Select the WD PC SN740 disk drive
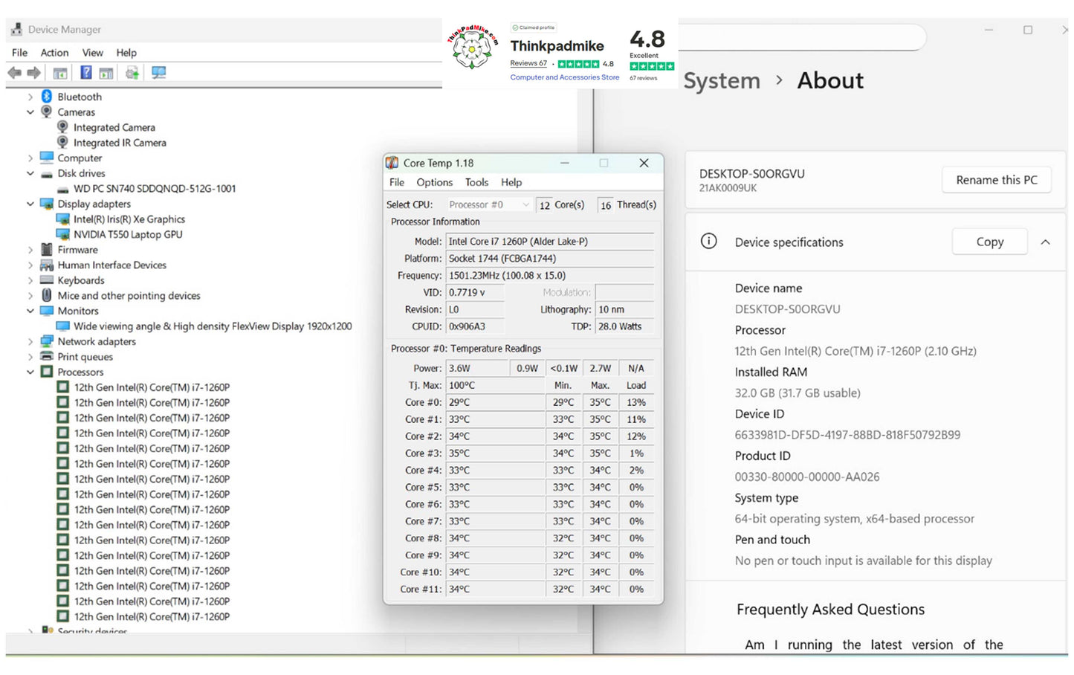 tap(154, 189)
